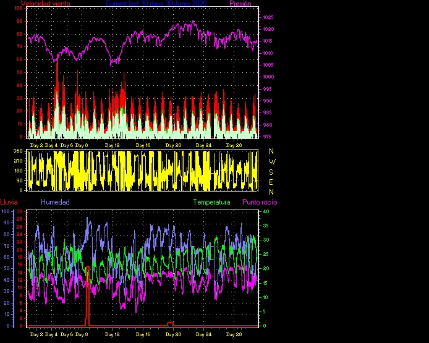Click 'Day 12' under the humidity chart
The image size is (429, 343).
point(113,334)
